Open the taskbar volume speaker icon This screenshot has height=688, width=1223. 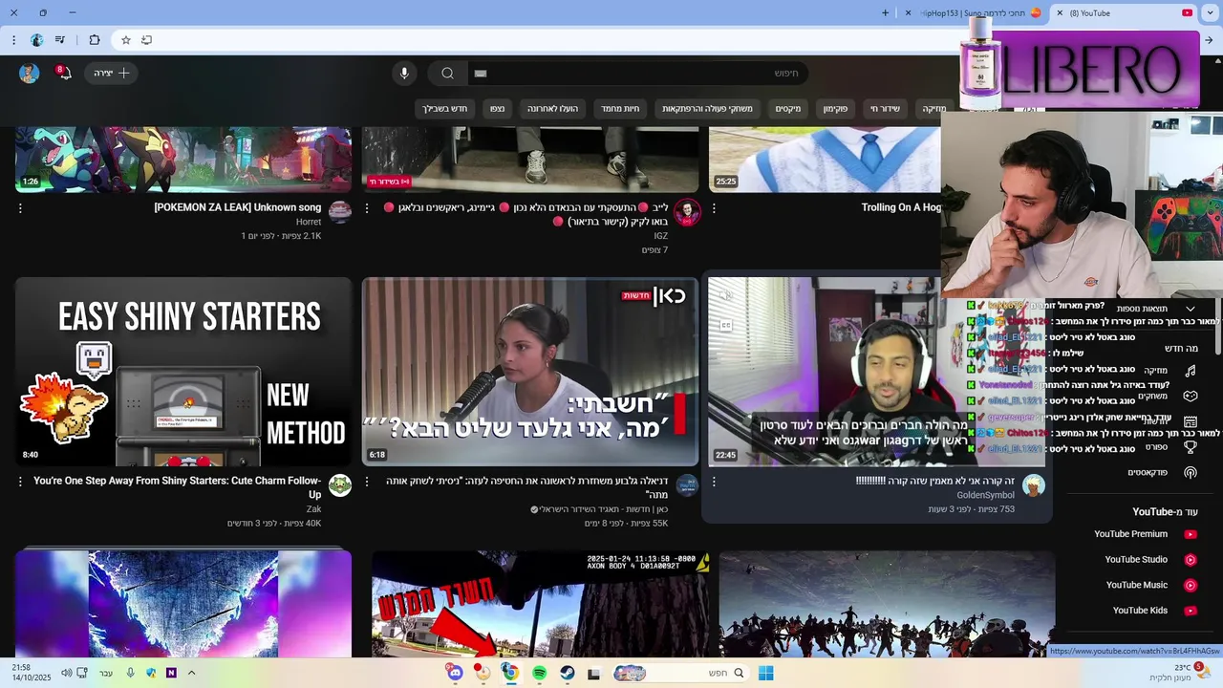point(66,673)
